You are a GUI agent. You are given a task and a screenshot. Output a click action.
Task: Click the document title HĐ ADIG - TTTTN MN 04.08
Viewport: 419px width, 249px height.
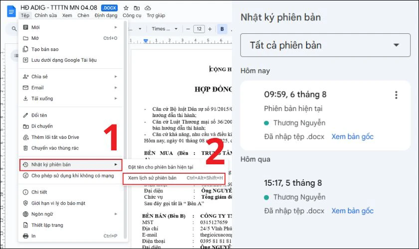pos(59,8)
